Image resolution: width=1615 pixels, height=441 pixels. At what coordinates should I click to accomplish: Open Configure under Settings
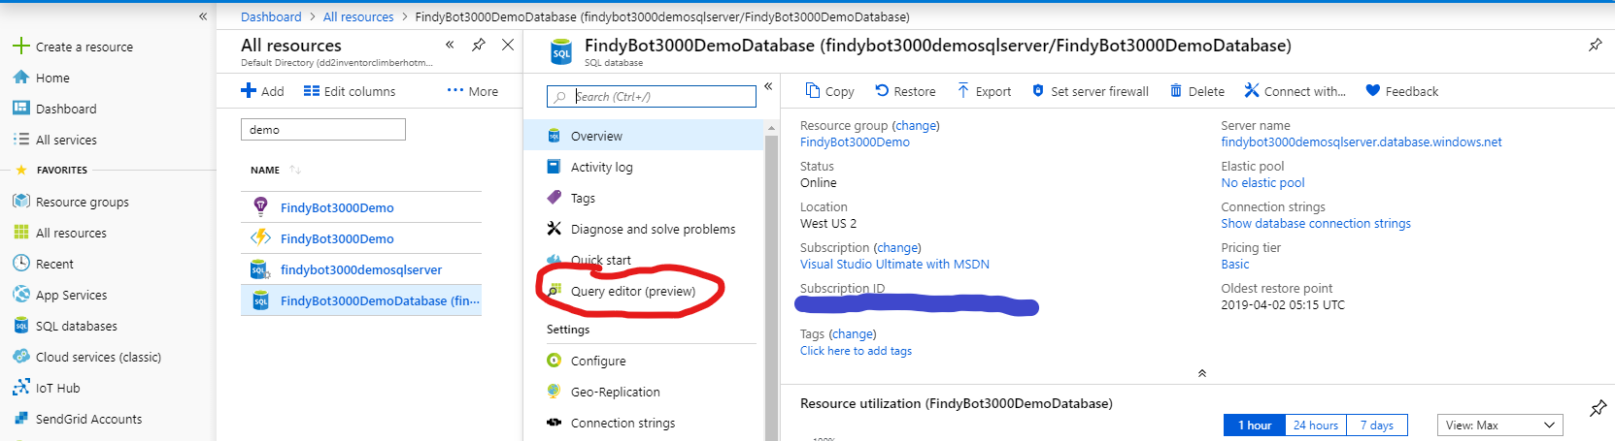(598, 361)
